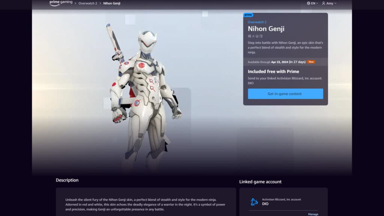Click the user profile icon next to Amy
Viewport: 384px width, 216px height.
tap(324, 3)
